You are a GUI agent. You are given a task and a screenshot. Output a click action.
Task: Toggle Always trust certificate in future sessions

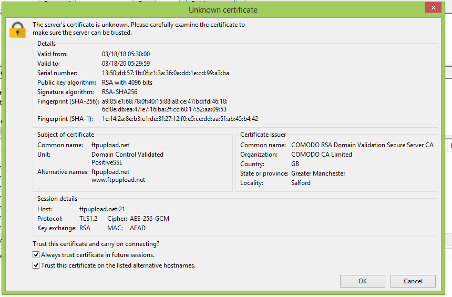[36, 255]
